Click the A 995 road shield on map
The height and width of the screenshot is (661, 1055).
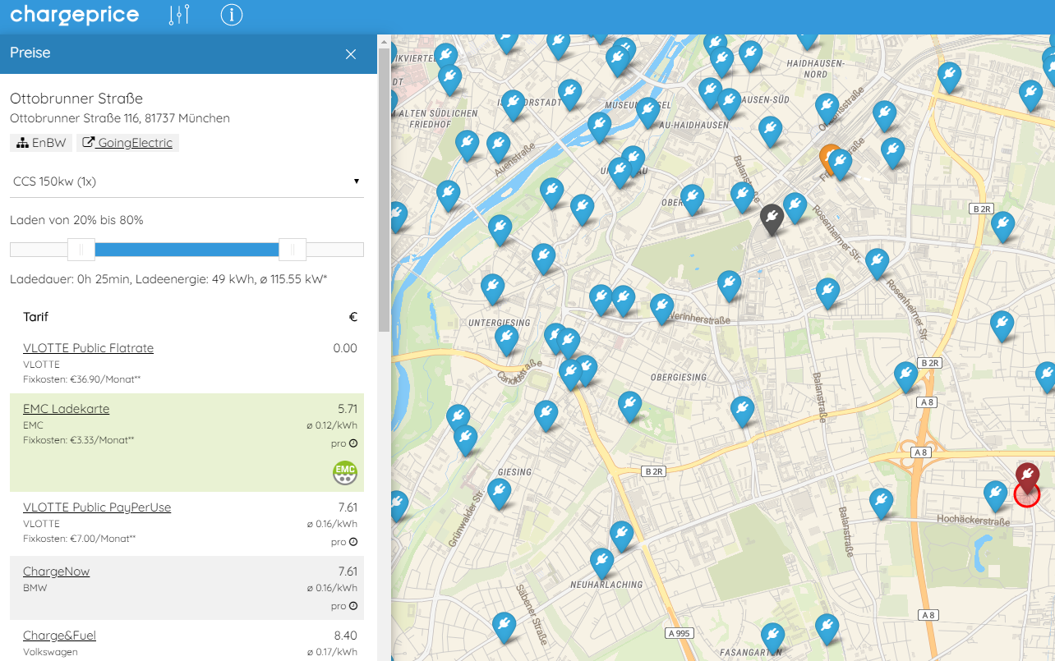681,633
